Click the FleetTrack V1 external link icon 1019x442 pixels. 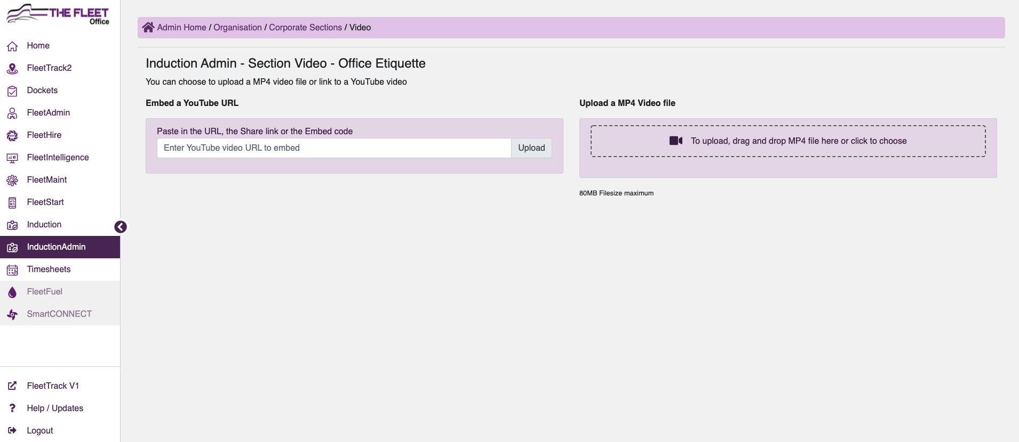(x=12, y=386)
